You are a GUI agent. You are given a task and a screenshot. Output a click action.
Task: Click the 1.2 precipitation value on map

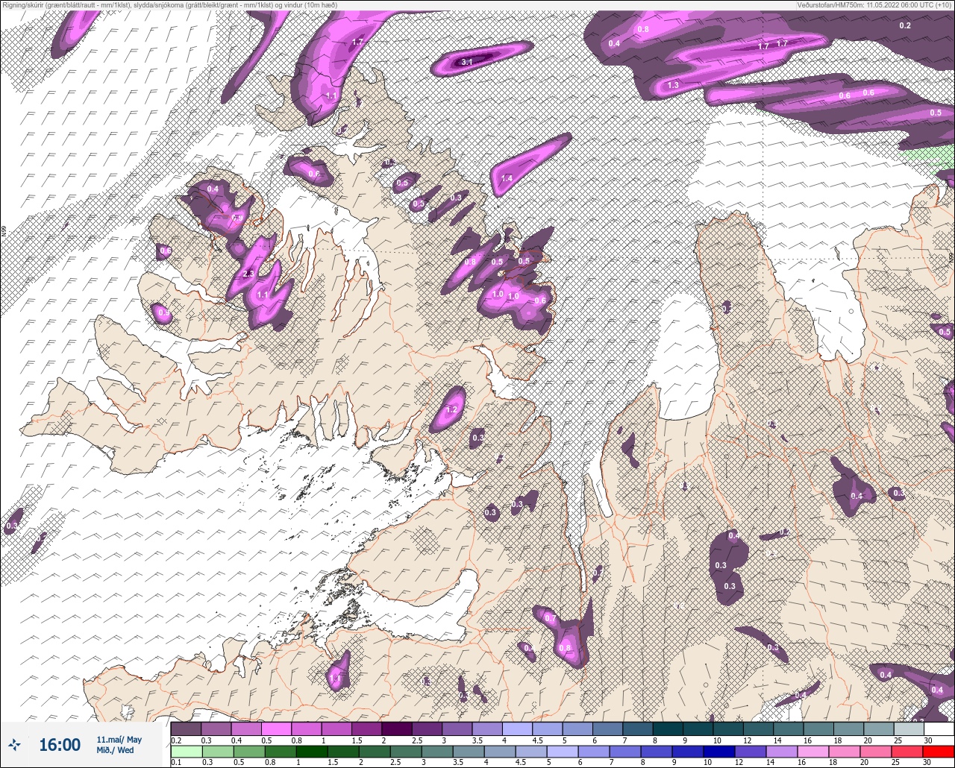pyautogui.click(x=451, y=409)
